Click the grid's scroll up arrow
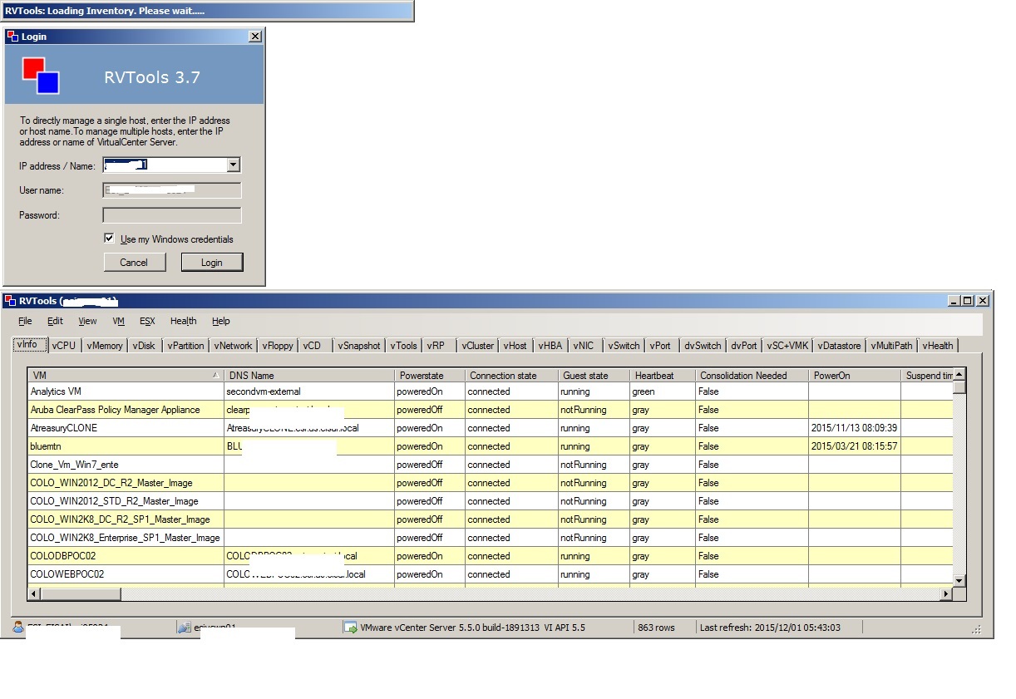 coord(959,374)
